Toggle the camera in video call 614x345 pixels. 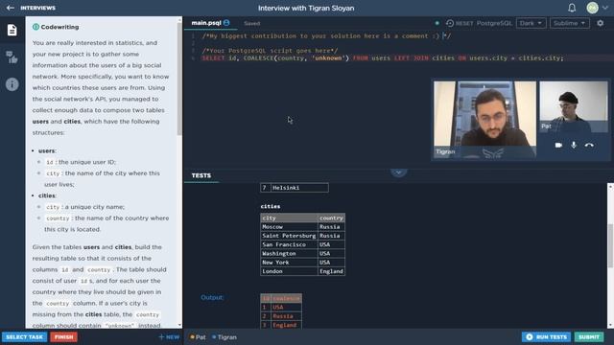point(558,145)
